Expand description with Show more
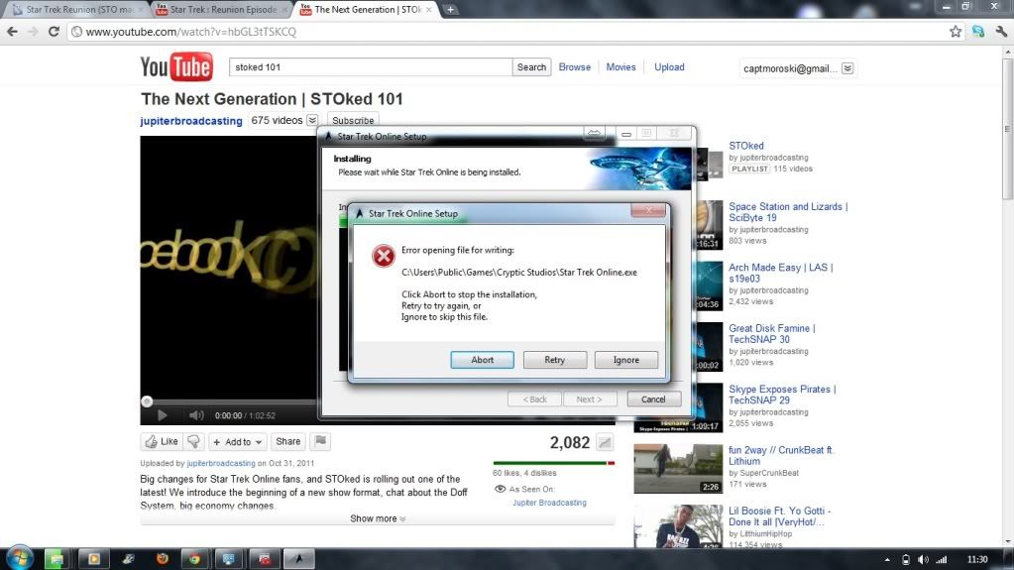This screenshot has width=1014, height=570. [378, 518]
